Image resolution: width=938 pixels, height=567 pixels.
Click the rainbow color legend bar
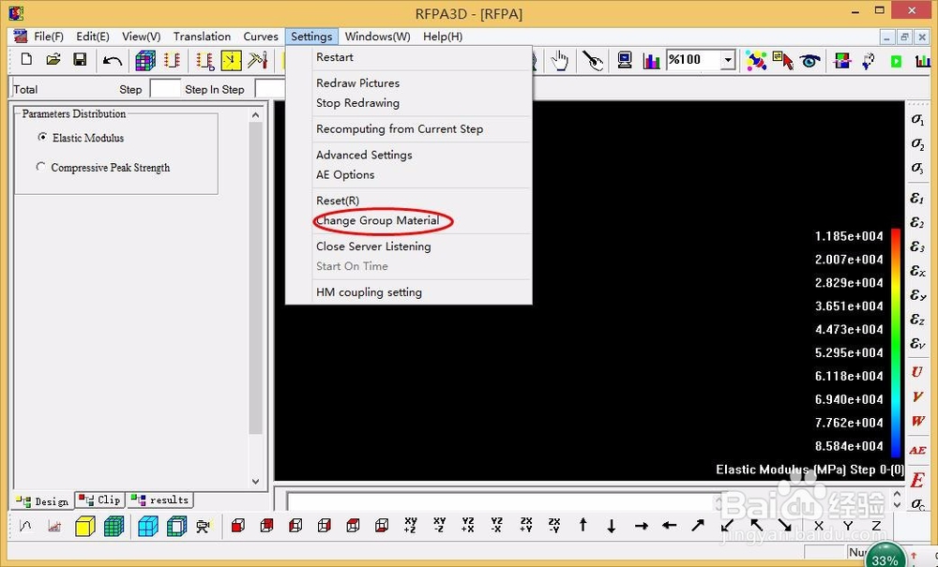[895, 342]
